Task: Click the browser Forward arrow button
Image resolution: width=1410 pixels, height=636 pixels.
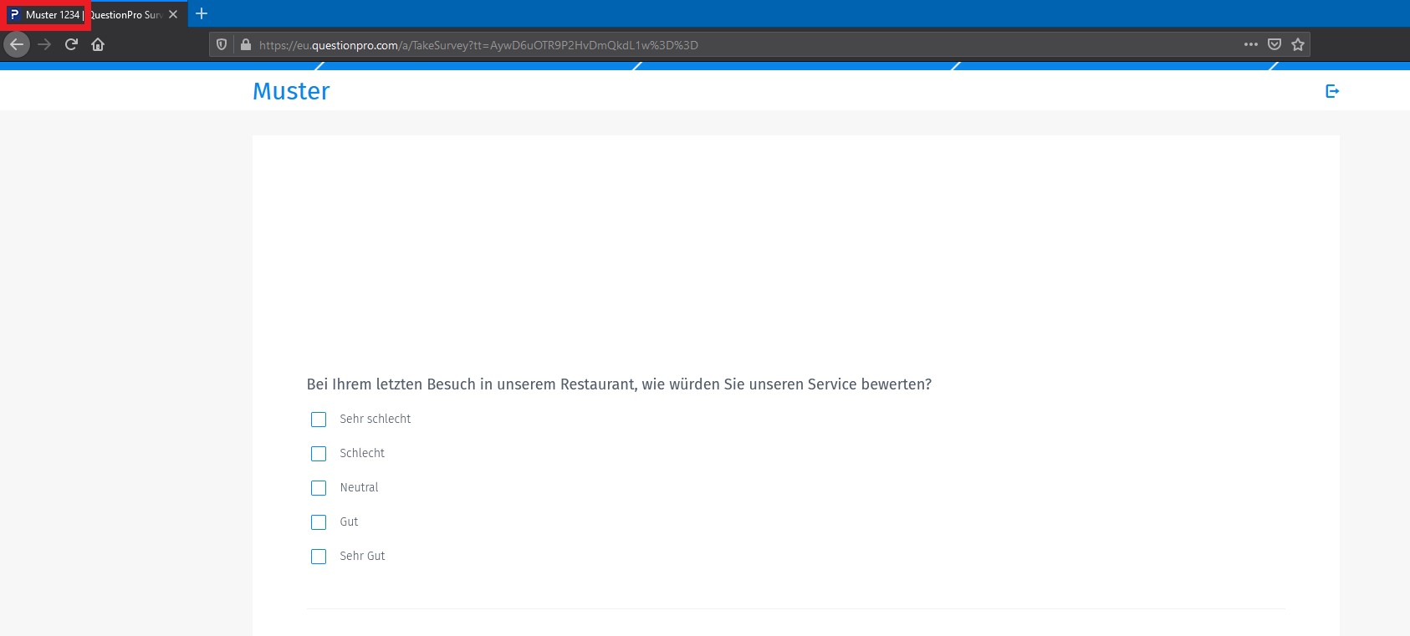Action: (x=45, y=44)
